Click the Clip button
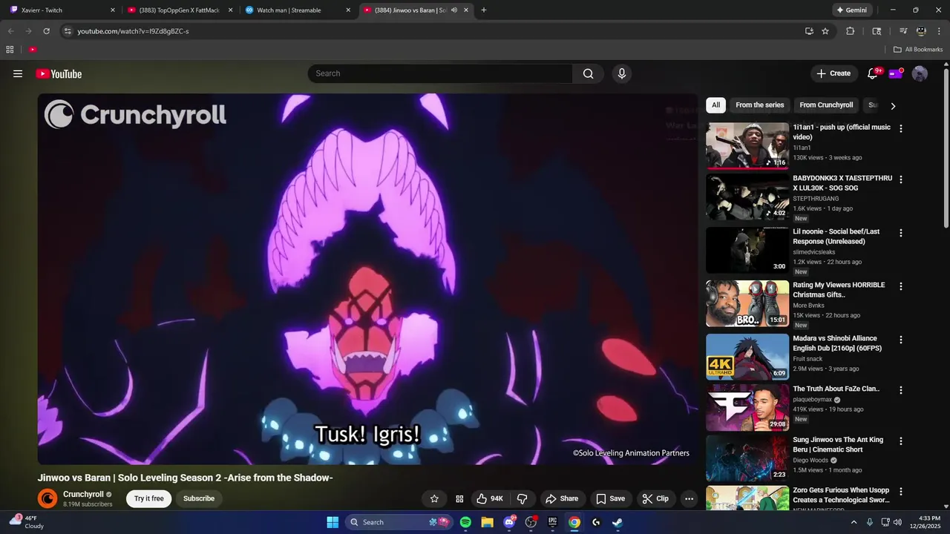950x534 pixels. click(x=655, y=498)
